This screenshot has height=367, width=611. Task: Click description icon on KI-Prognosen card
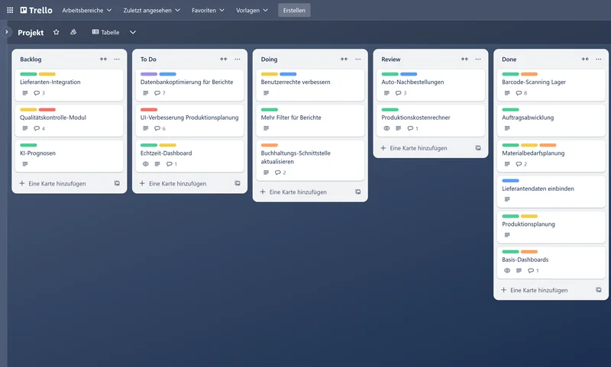point(25,164)
